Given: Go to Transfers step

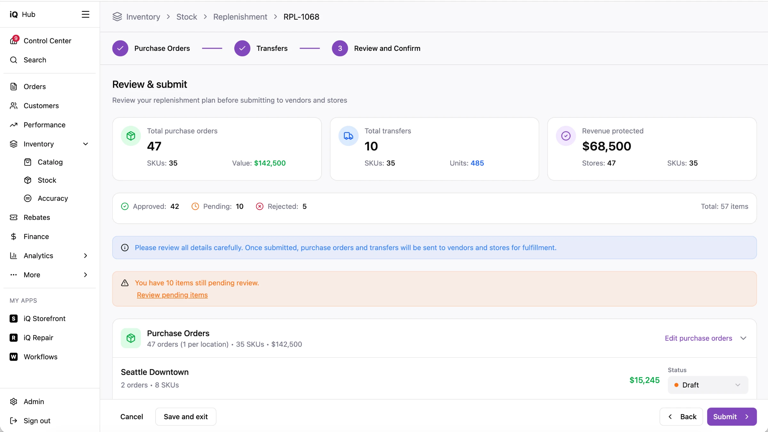Looking at the screenshot, I should coord(261,48).
